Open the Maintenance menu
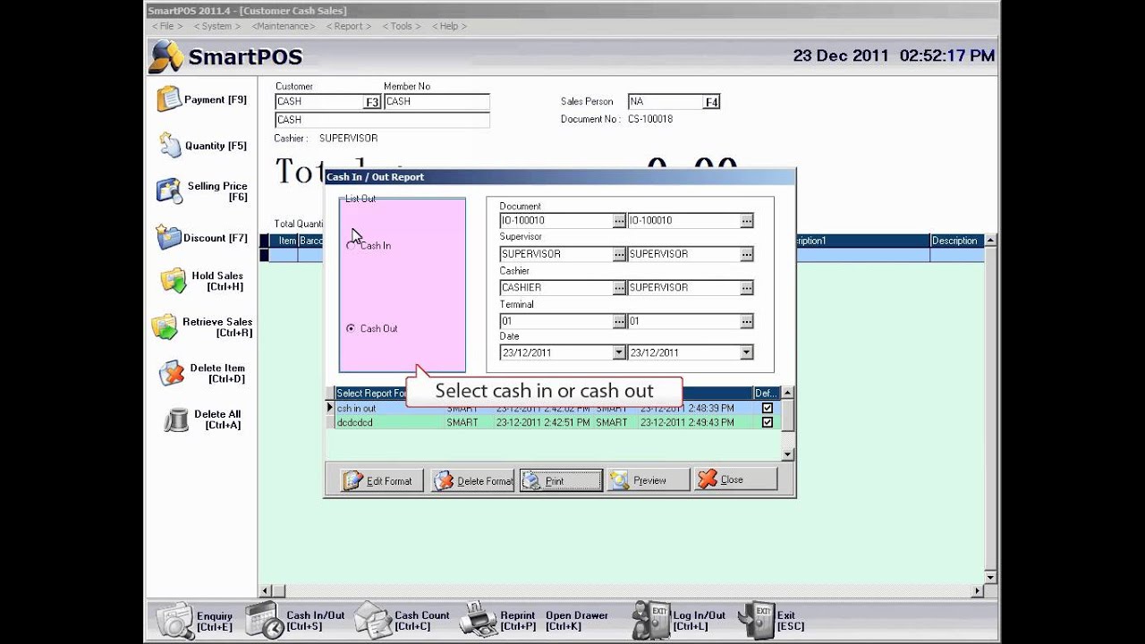 [284, 26]
